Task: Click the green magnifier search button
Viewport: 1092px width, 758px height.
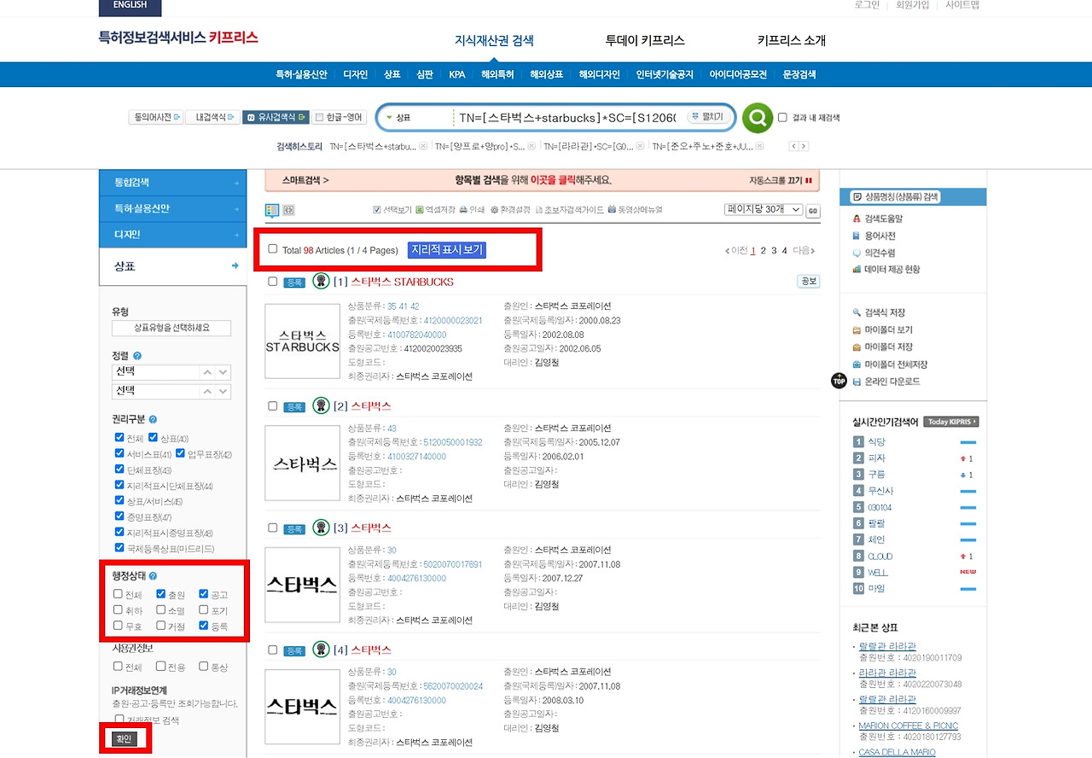Action: (x=758, y=118)
